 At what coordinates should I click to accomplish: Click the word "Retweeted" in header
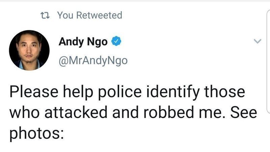point(99,15)
